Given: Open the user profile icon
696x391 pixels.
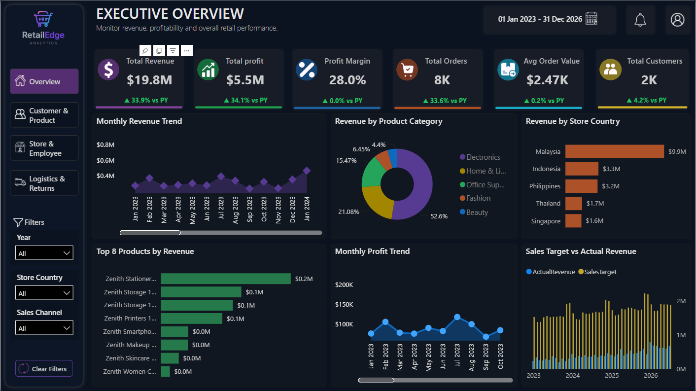Looking at the screenshot, I should 677,20.
